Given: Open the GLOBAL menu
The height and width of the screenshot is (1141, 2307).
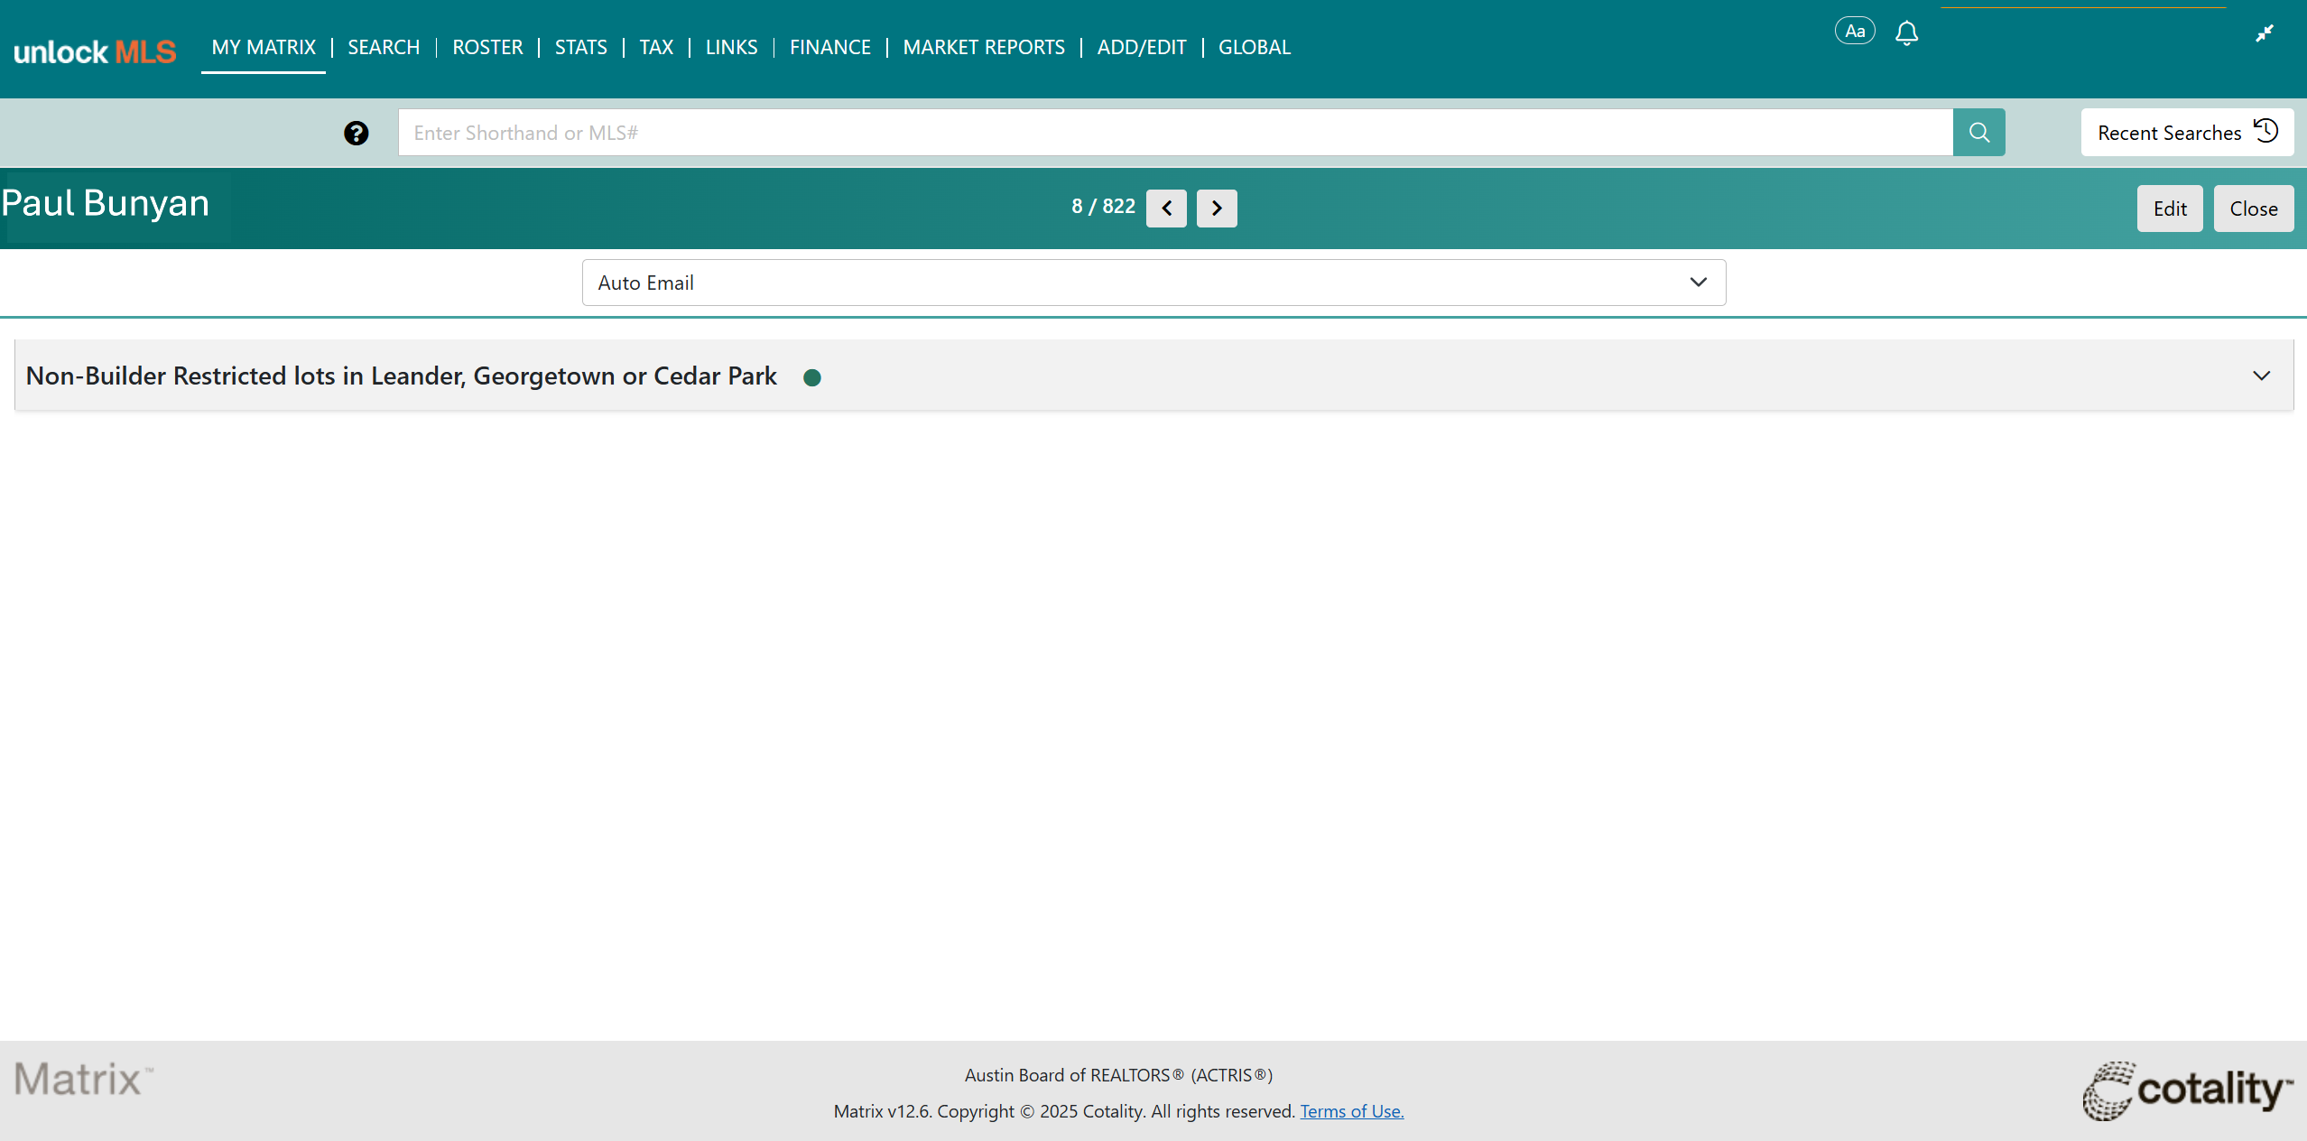Looking at the screenshot, I should point(1255,47).
